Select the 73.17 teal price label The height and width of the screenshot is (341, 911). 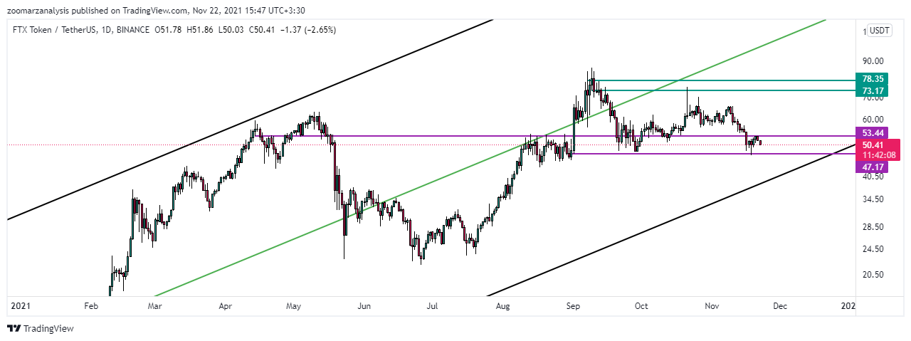[873, 91]
